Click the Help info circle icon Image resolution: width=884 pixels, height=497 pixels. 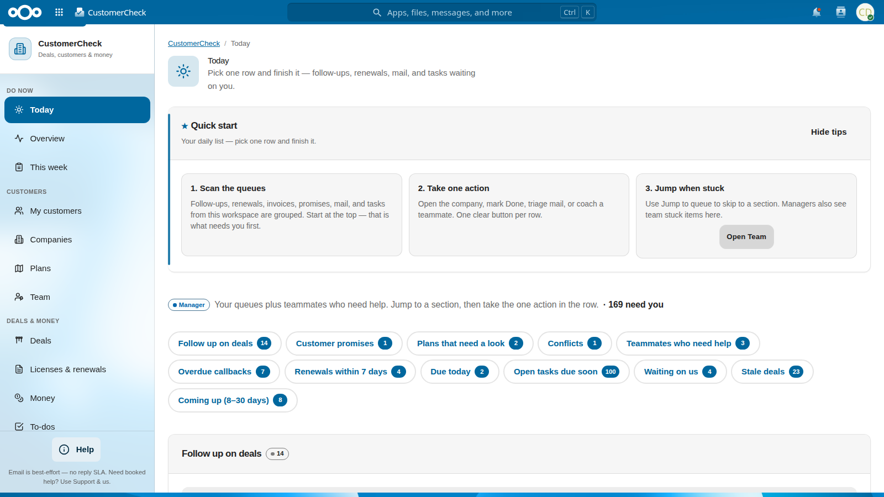pos(64,450)
